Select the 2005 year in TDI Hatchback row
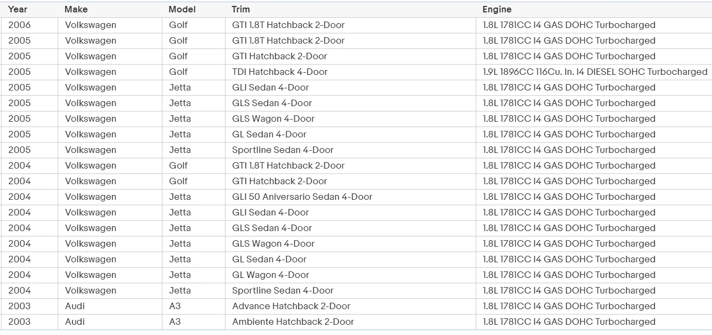This screenshot has height=335, width=712. pos(19,72)
